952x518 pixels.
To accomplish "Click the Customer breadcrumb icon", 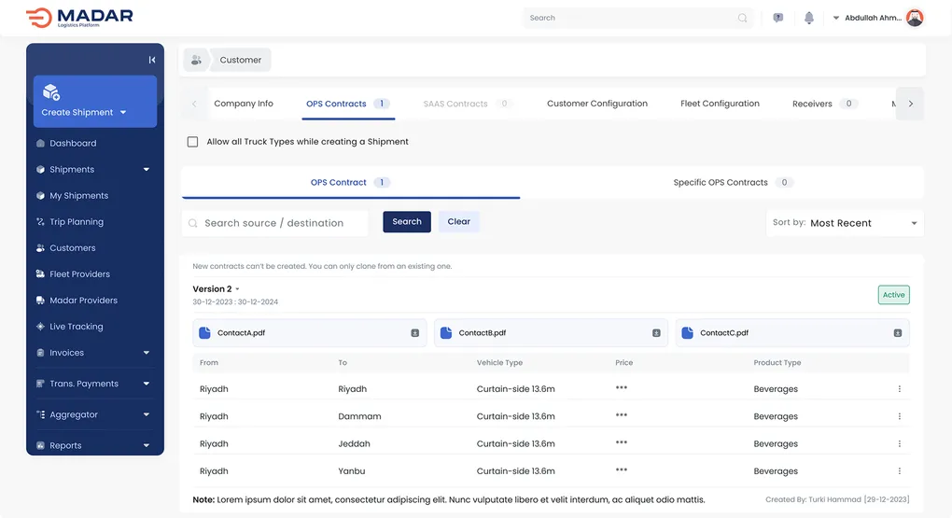I will pos(196,60).
